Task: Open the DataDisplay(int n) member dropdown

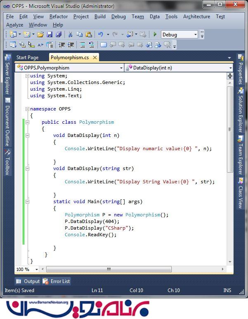Action: click(230, 67)
